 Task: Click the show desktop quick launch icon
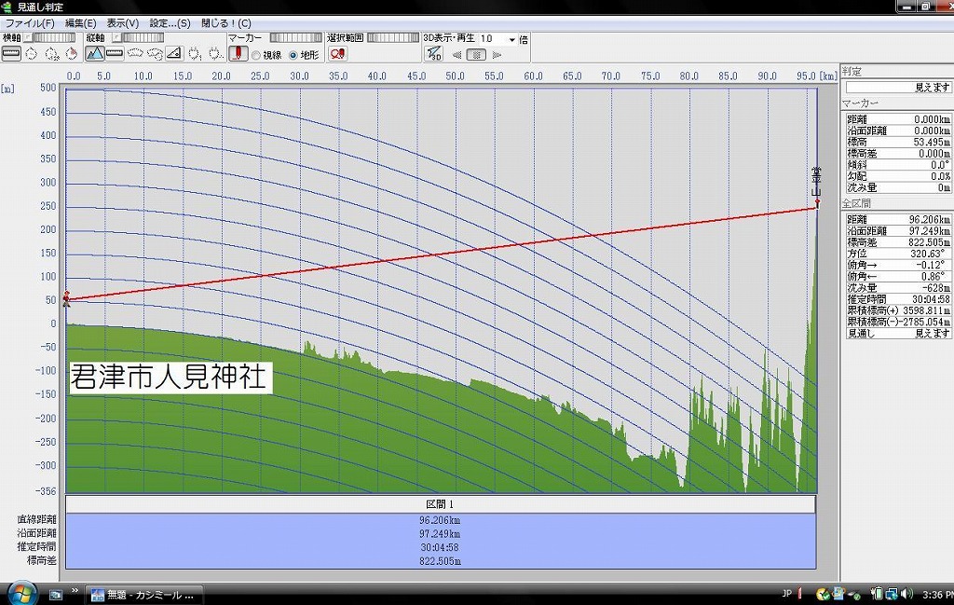tap(55, 595)
